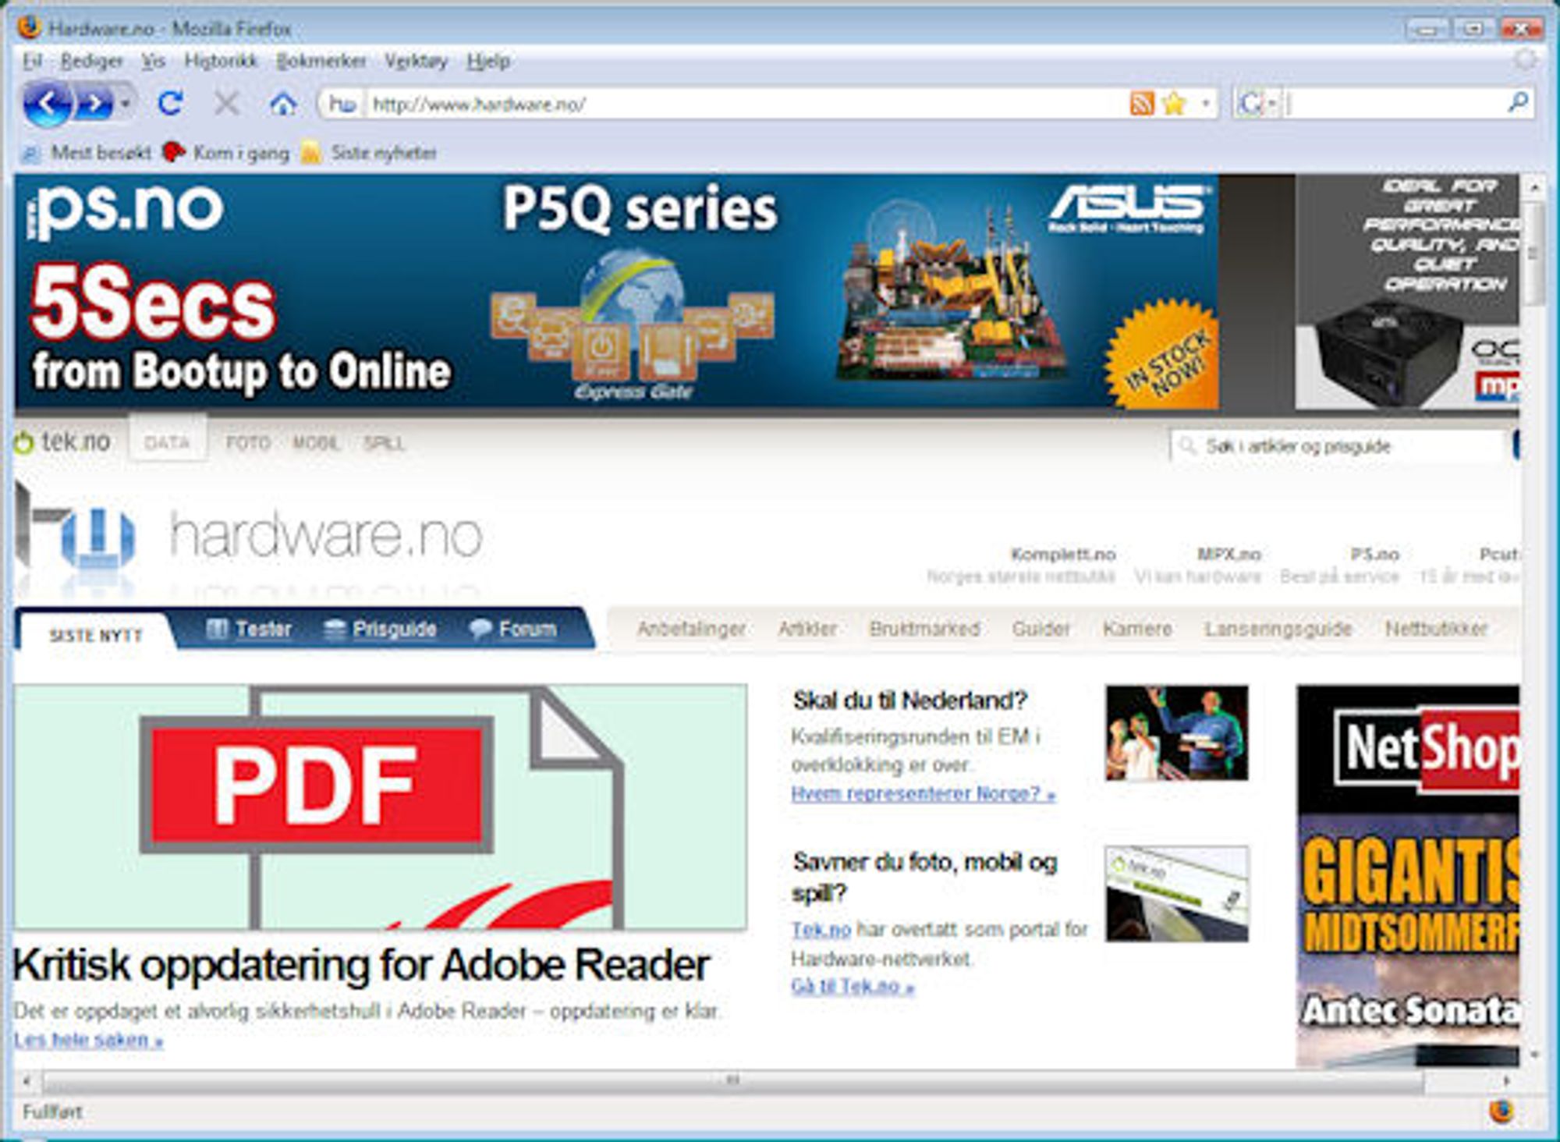Select the FOTO tab
This screenshot has width=1560, height=1142.
pos(248,443)
